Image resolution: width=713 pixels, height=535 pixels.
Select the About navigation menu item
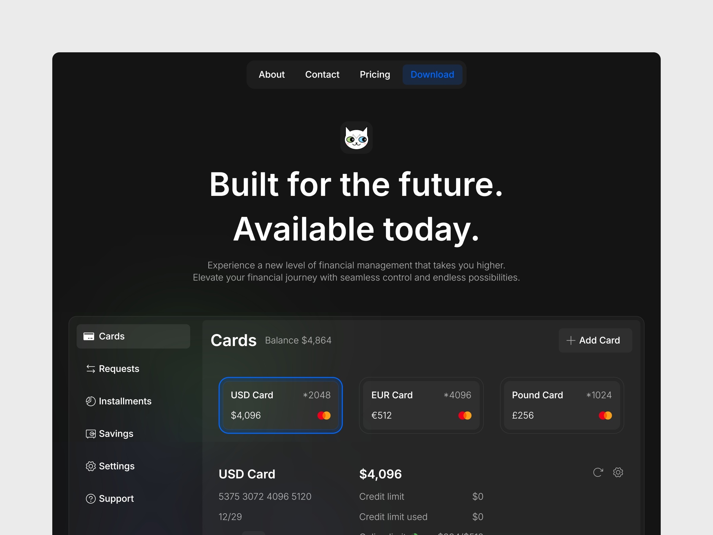[272, 74]
